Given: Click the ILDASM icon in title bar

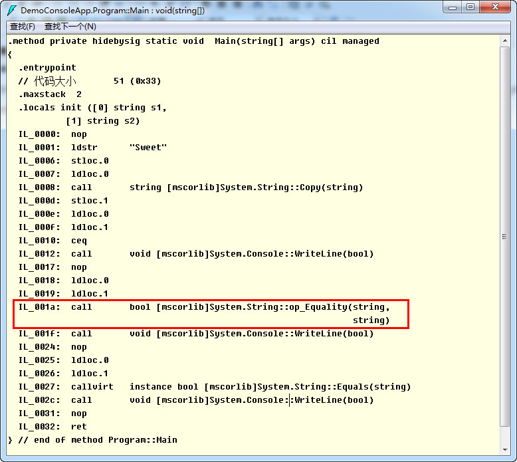Looking at the screenshot, I should (x=11, y=10).
